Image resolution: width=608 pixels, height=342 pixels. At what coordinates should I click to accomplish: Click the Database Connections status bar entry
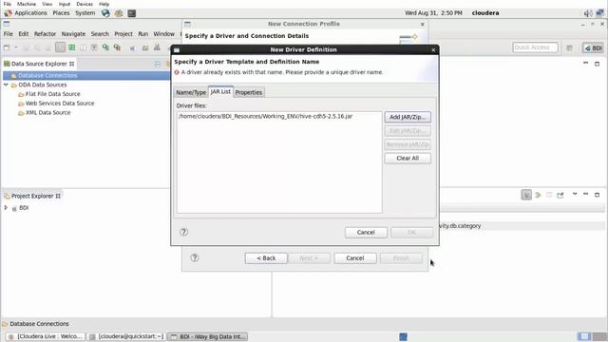[x=36, y=324]
